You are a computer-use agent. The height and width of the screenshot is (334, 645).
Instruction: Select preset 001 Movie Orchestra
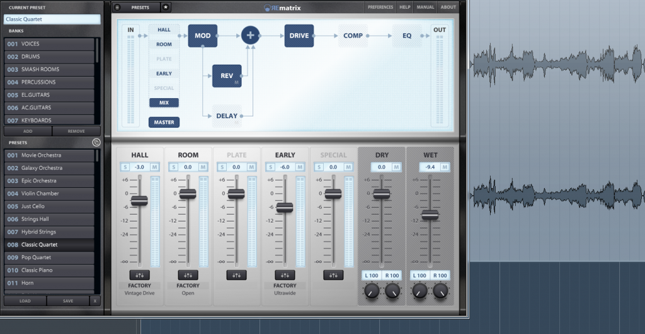coord(49,155)
